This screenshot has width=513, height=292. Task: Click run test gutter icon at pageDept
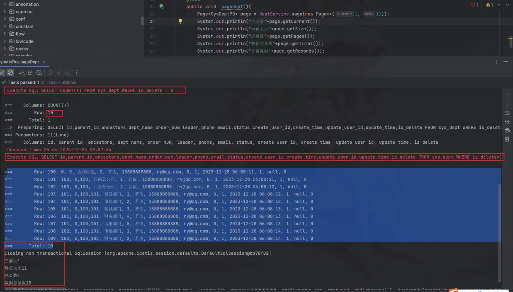coord(162,7)
